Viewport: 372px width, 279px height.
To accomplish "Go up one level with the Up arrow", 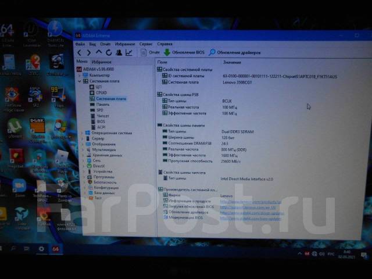I will [x=99, y=52].
